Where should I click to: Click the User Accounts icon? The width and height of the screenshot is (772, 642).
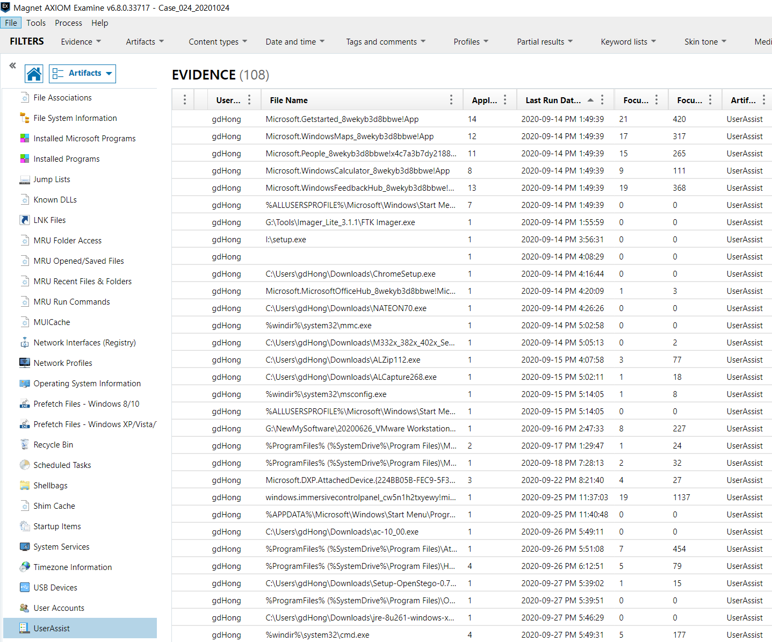(25, 608)
